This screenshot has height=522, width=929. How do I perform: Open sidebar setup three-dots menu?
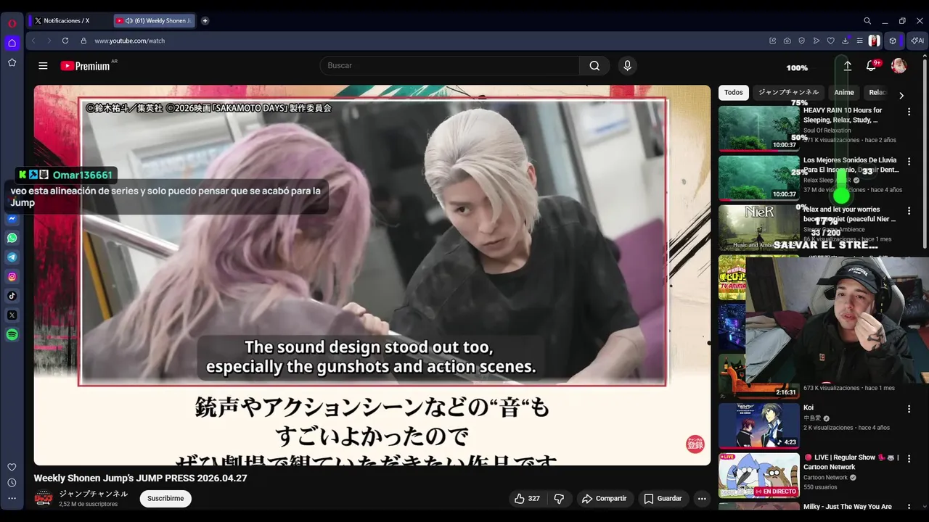12,498
